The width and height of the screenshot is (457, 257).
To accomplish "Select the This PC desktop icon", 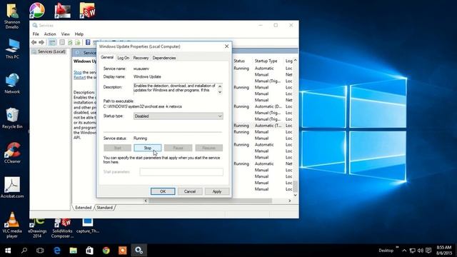I will coord(12,49).
